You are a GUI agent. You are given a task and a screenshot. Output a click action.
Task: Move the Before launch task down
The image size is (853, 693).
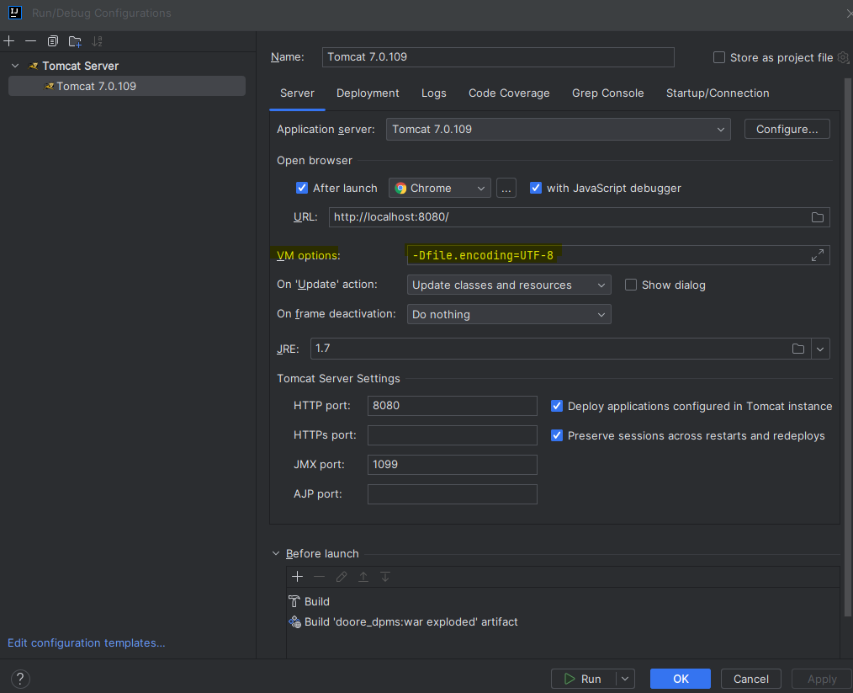[x=385, y=577]
